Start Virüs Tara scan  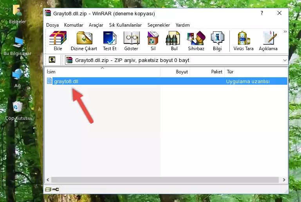click(x=243, y=41)
